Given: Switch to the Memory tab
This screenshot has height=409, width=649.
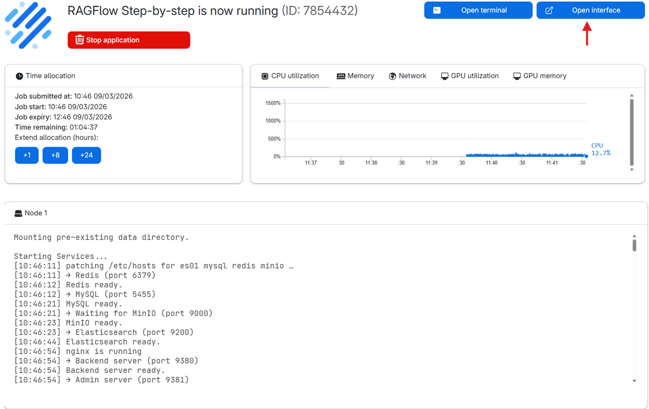Looking at the screenshot, I should [x=355, y=76].
